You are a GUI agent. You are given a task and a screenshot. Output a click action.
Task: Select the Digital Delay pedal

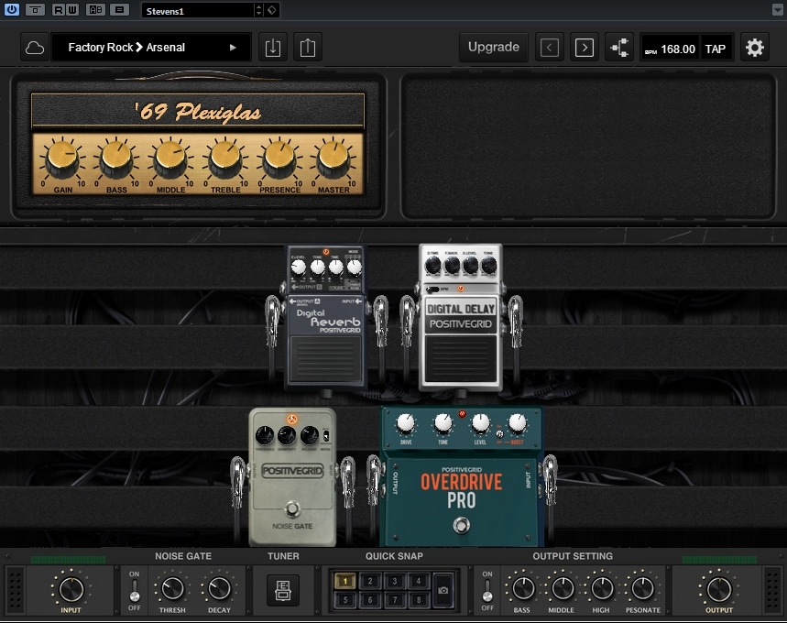point(461,319)
